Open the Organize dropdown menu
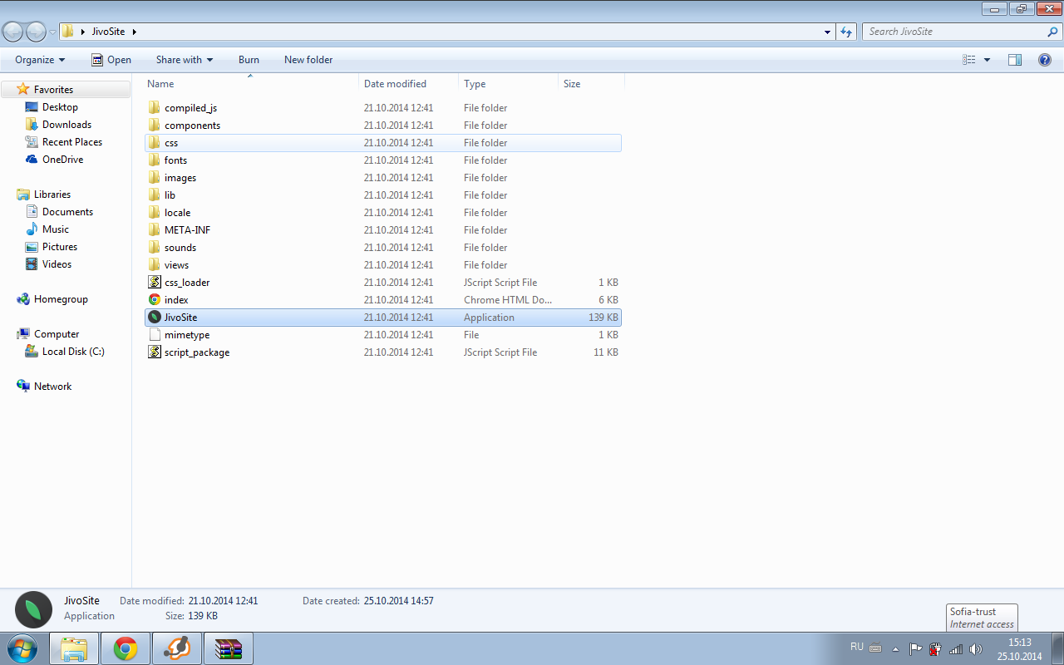 coord(40,60)
